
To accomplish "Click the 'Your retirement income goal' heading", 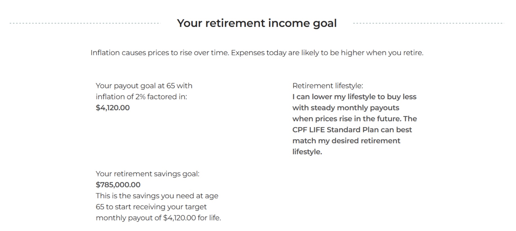I will [257, 23].
